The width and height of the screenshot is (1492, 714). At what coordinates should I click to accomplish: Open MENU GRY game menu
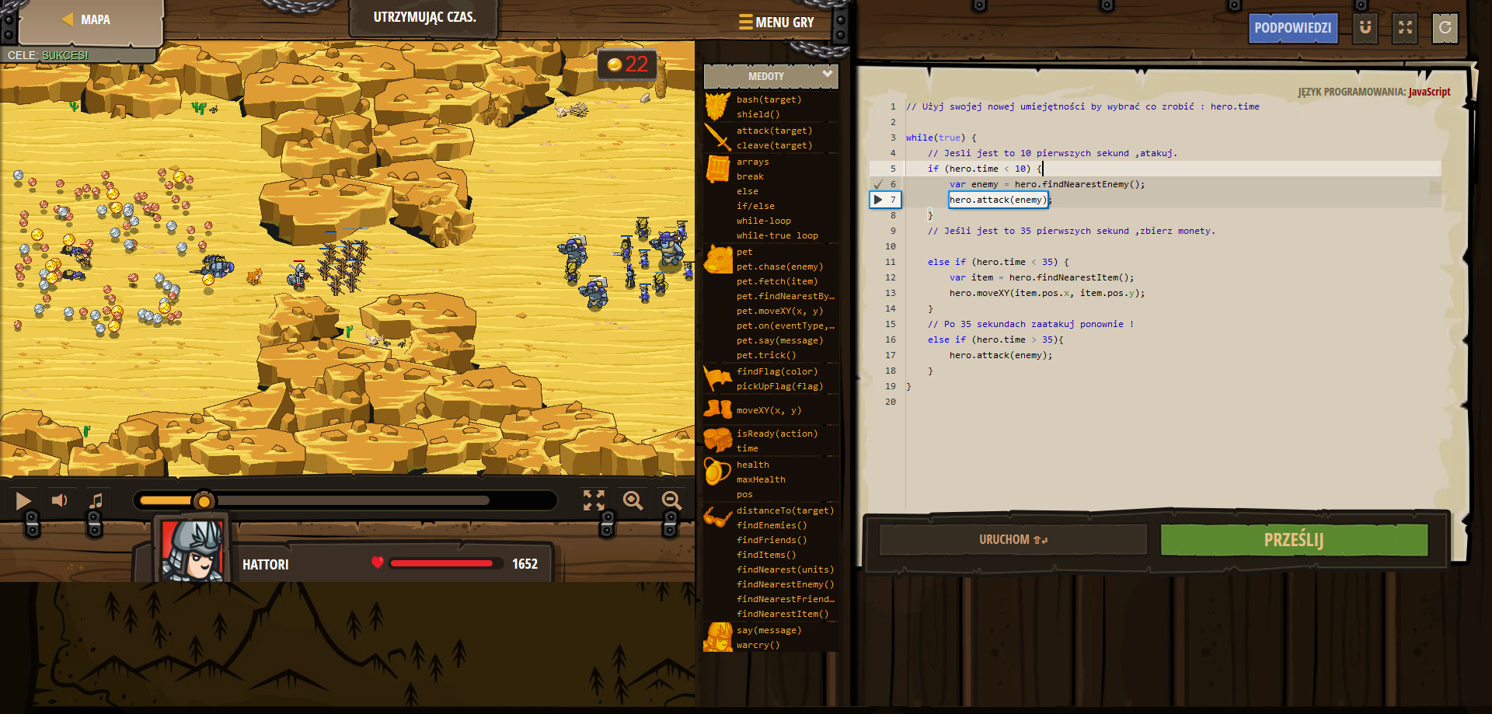pyautogui.click(x=776, y=23)
